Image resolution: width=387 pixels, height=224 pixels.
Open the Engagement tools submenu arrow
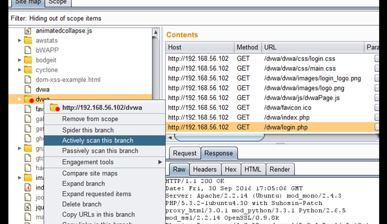(160, 162)
